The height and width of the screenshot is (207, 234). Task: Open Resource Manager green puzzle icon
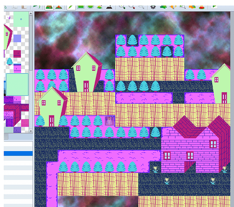tap(163, 7)
